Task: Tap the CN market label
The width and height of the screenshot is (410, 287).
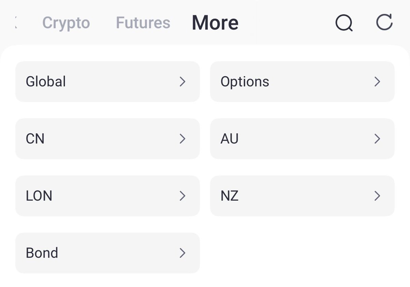Action: point(35,139)
